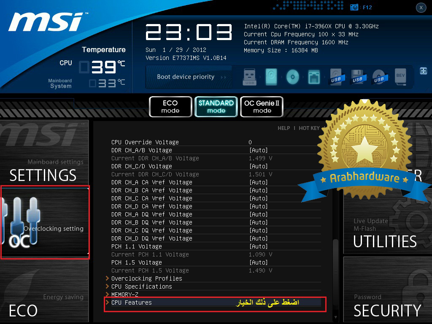Click the scrollbar down arrow
Screen dimensions: 432x324
(x=335, y=317)
